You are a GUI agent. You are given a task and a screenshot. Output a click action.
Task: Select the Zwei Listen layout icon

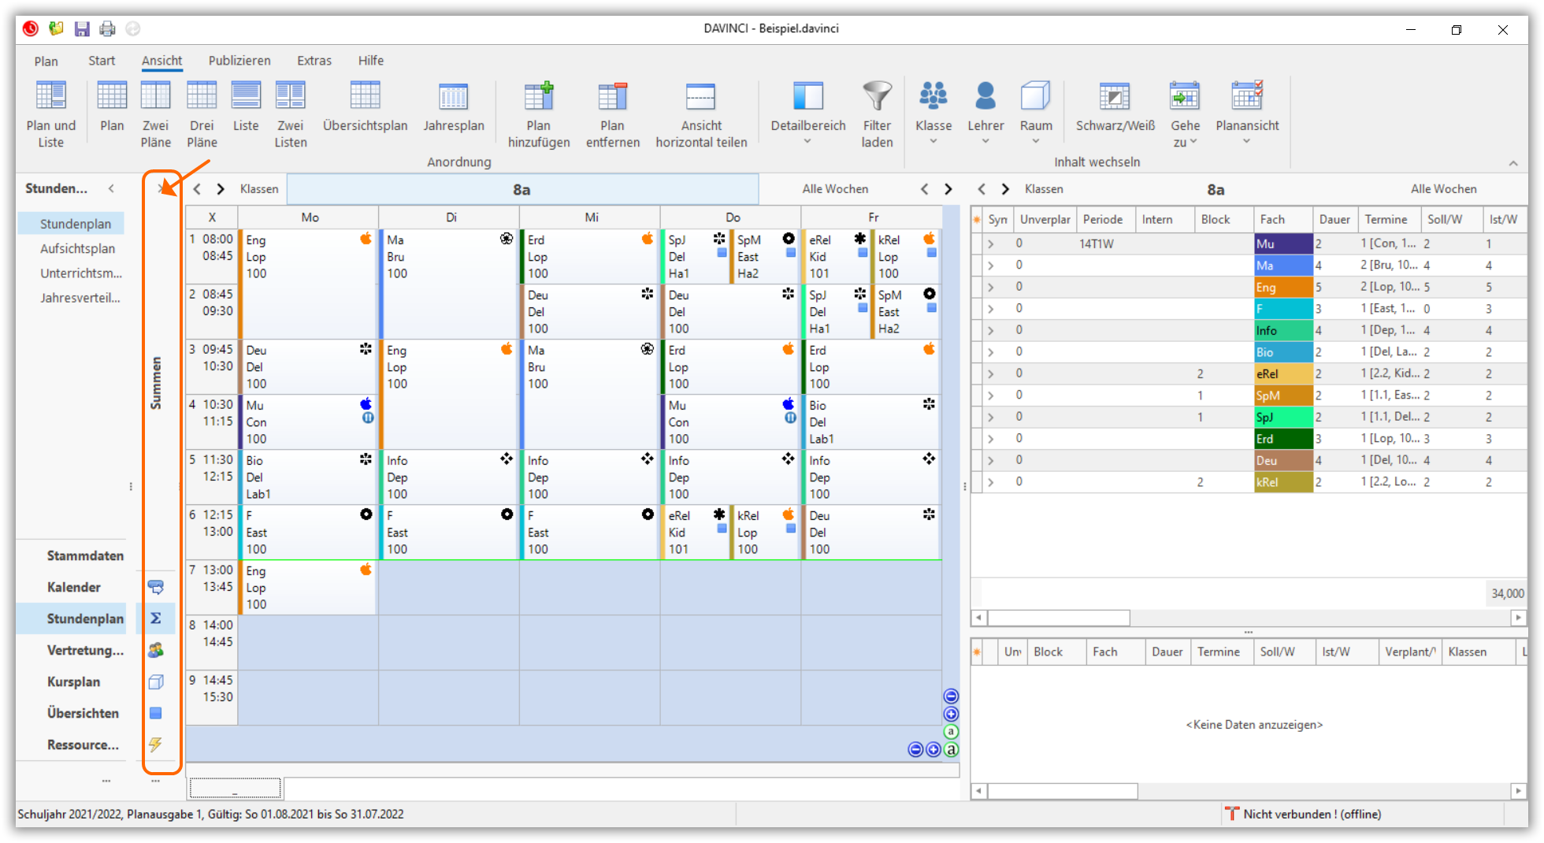pyautogui.click(x=290, y=97)
